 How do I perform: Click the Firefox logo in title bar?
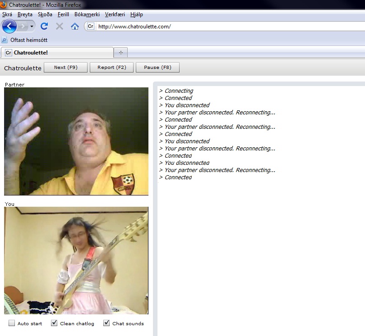click(x=3, y=5)
